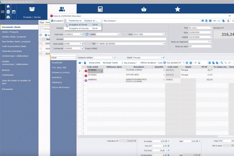Open the Clients module people icon
This screenshot has height=156, width=234.
(62, 9)
